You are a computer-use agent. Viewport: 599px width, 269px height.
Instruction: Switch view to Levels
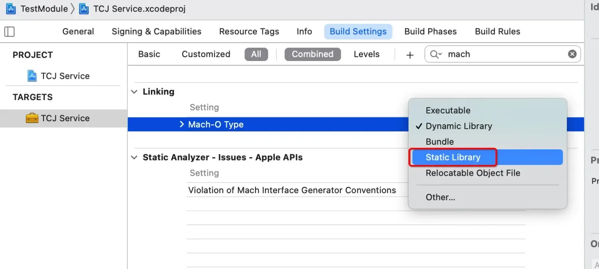[366, 54]
